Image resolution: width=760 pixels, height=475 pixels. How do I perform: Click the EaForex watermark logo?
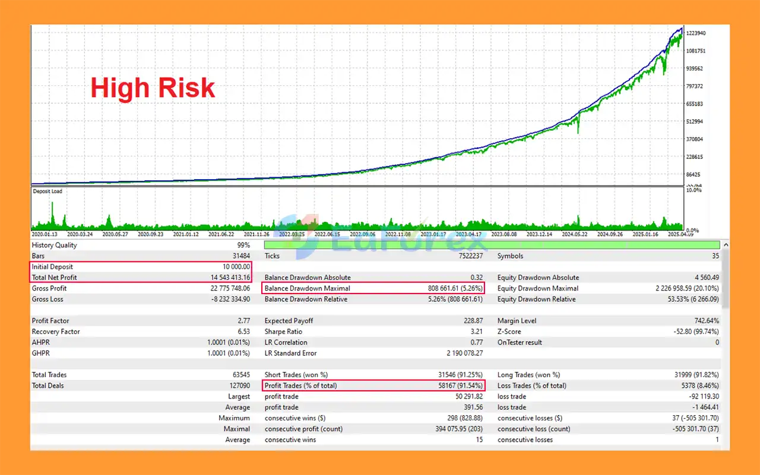[x=380, y=235]
